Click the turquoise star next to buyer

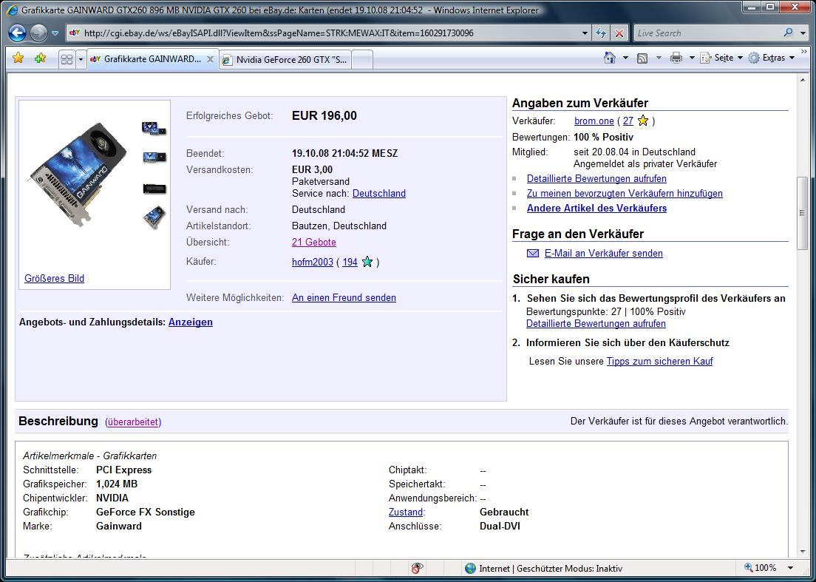367,261
